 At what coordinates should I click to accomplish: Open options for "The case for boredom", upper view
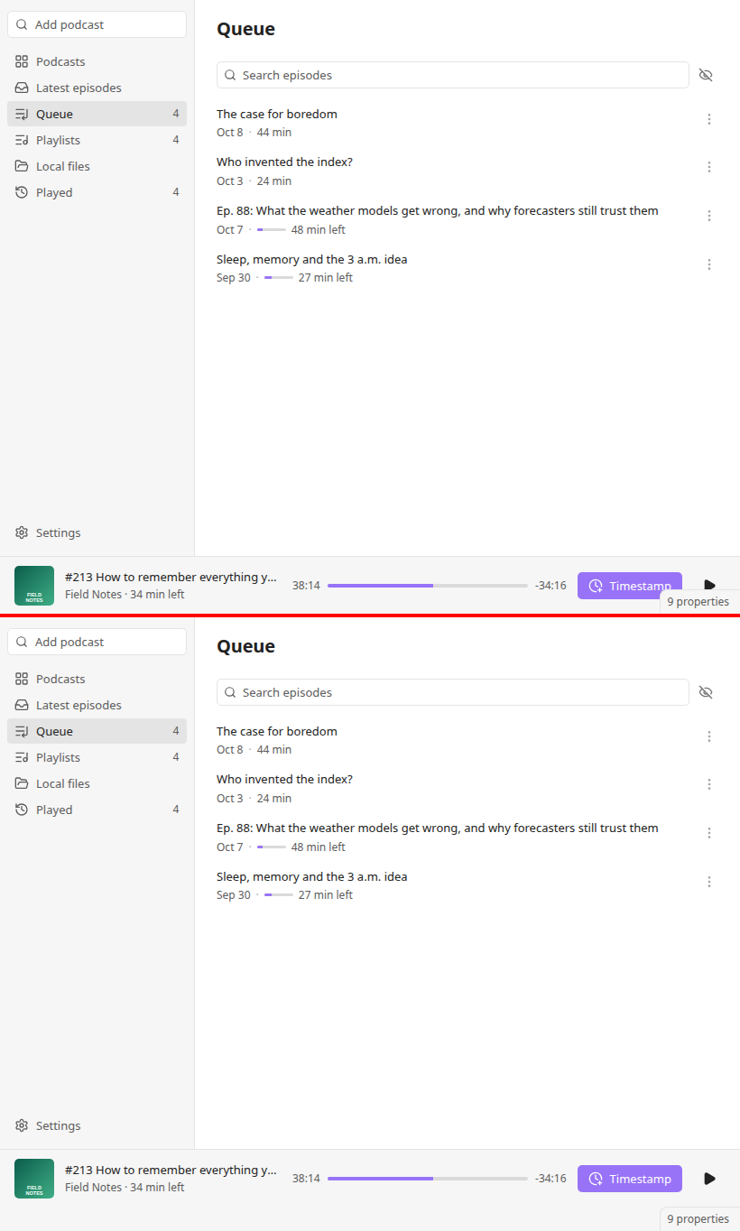tap(709, 119)
